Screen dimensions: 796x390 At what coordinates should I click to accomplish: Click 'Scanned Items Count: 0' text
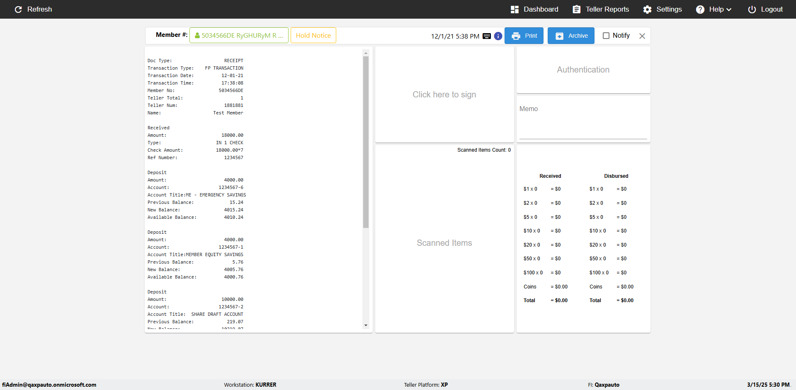(x=484, y=150)
